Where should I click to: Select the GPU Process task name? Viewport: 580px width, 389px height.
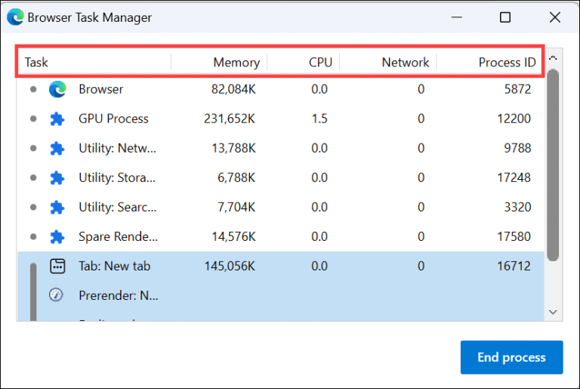click(x=113, y=119)
